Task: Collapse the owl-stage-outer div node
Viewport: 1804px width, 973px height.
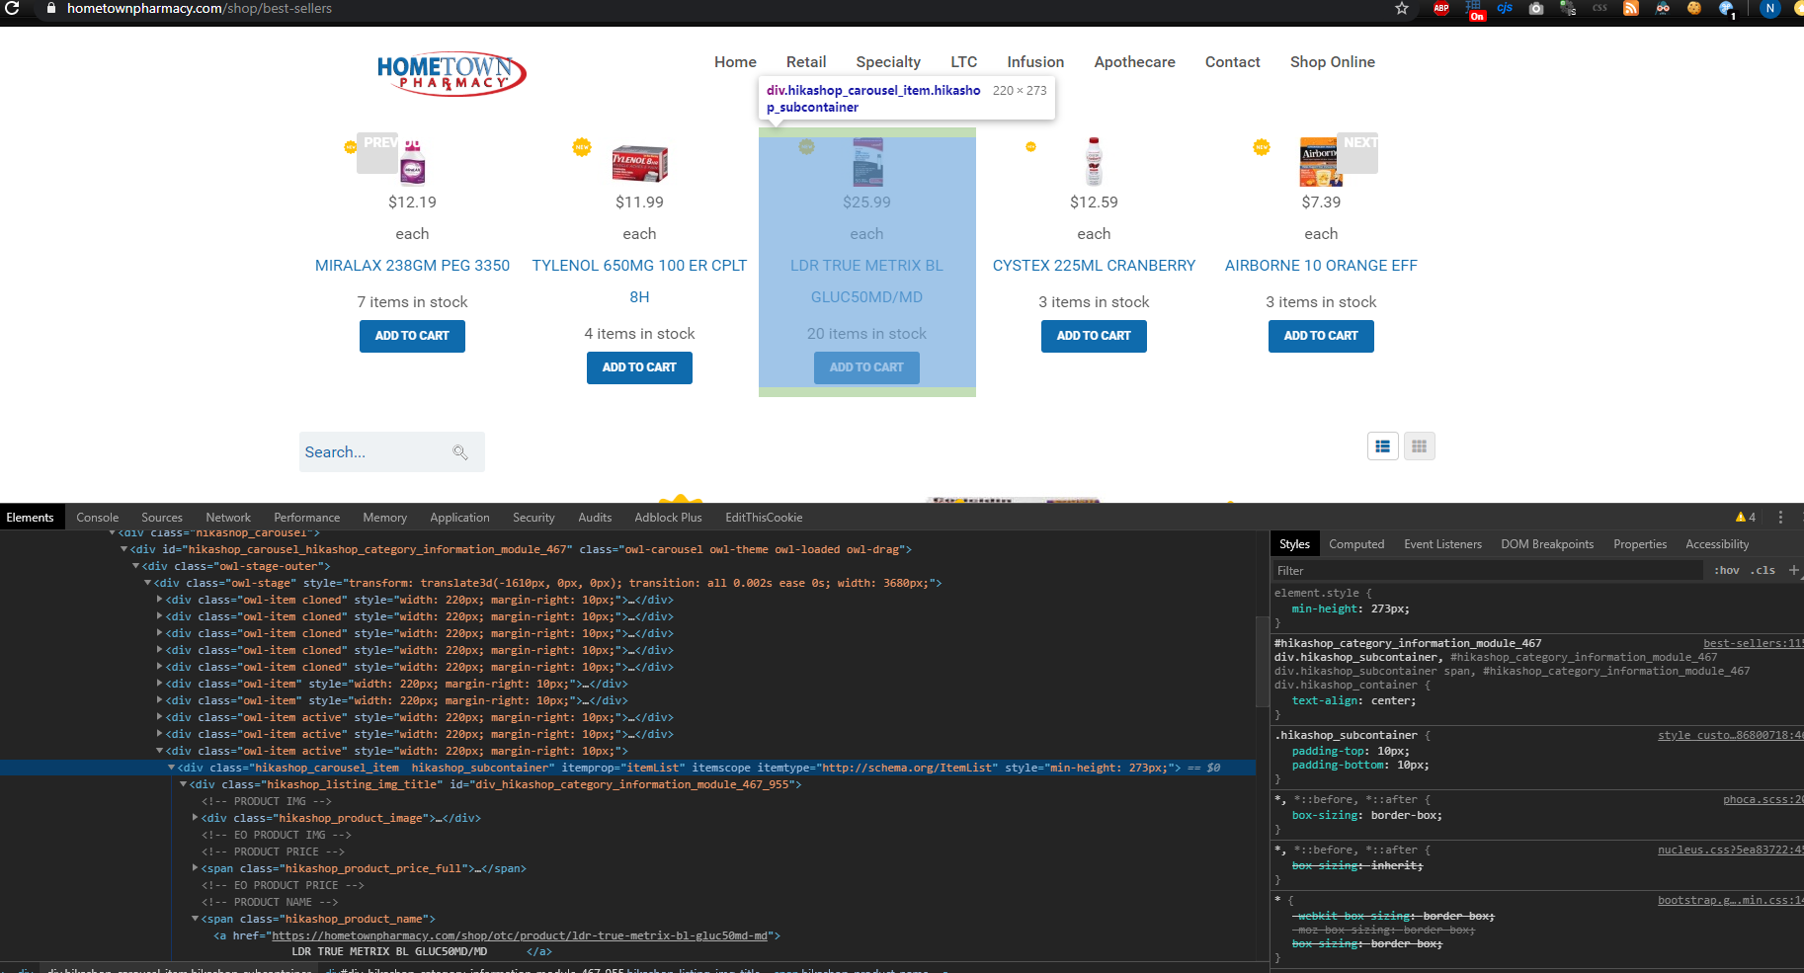Action: tap(135, 566)
